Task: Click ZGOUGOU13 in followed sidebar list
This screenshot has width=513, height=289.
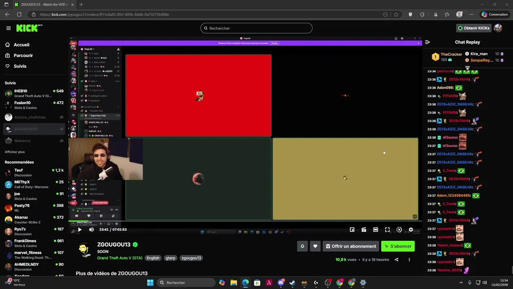Action: (34, 129)
